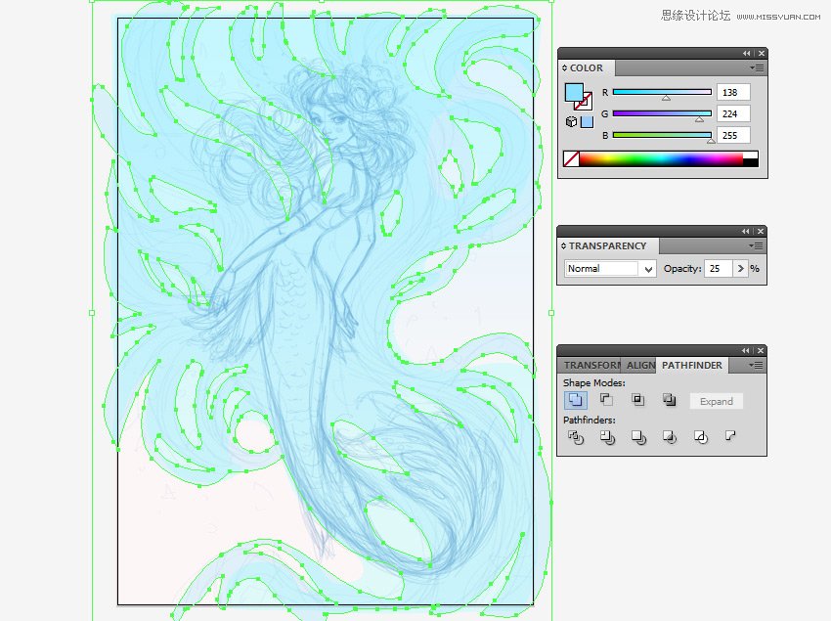The height and width of the screenshot is (621, 831).
Task: Click the Trim pathfinder icon
Action: point(607,437)
